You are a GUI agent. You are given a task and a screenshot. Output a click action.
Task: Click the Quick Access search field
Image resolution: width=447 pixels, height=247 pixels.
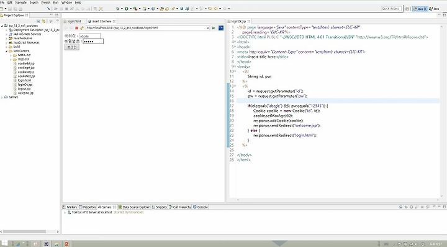[391, 9]
